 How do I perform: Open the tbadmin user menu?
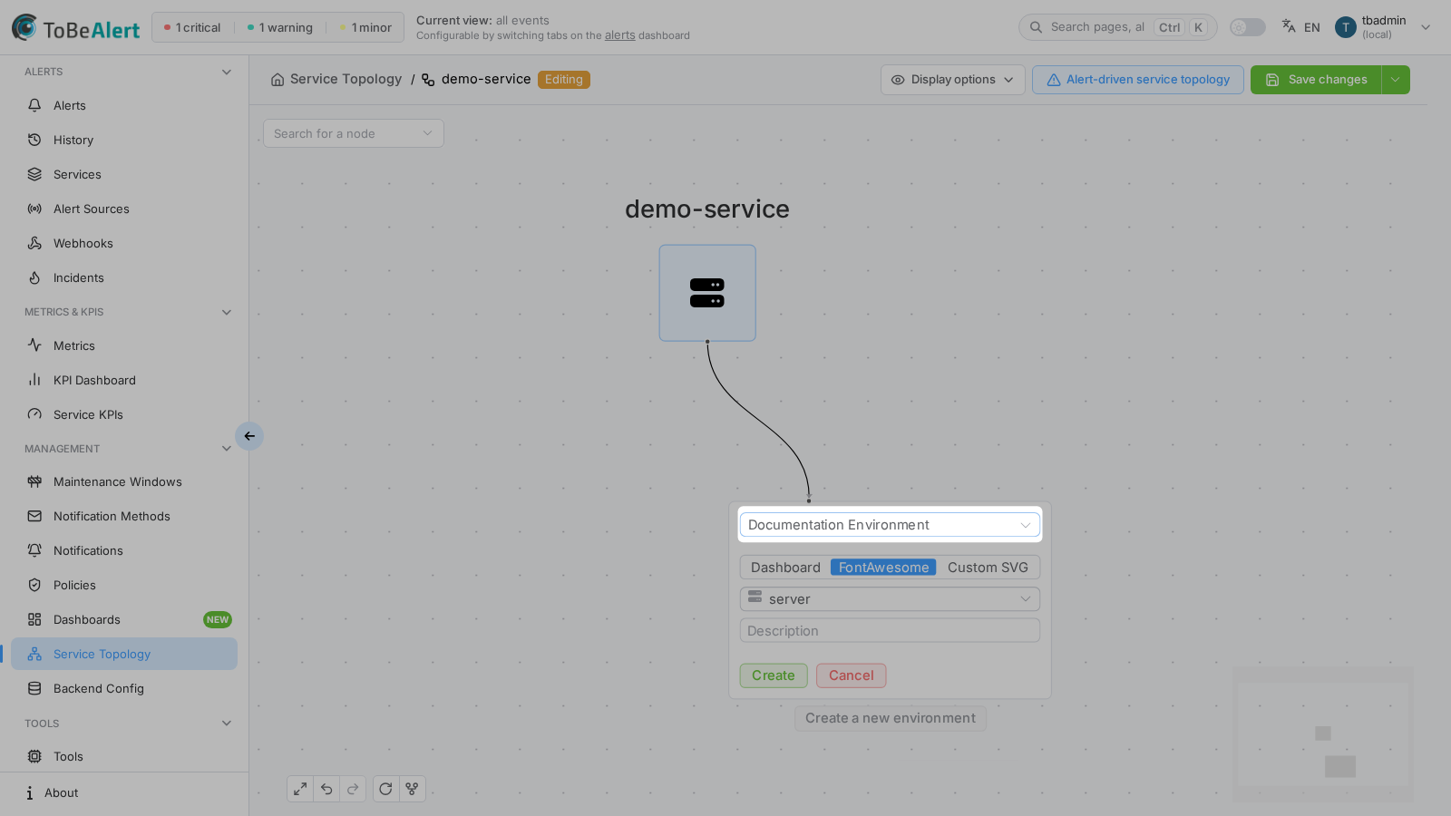tap(1383, 27)
